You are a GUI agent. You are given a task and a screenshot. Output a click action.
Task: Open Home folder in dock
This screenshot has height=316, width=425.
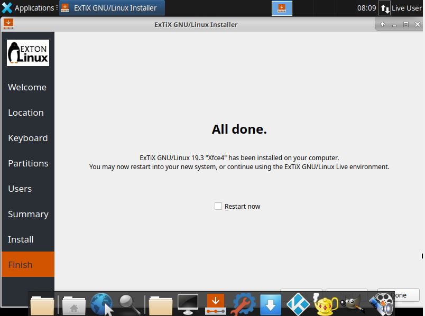click(73, 305)
